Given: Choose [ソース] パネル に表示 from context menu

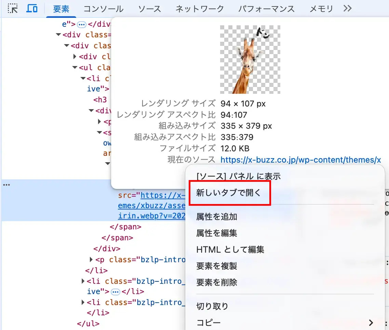Looking at the screenshot, I should coord(238,176).
